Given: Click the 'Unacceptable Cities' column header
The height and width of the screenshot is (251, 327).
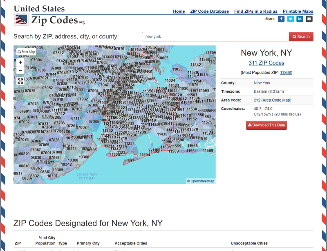Looking at the screenshot, I should pos(249,243).
